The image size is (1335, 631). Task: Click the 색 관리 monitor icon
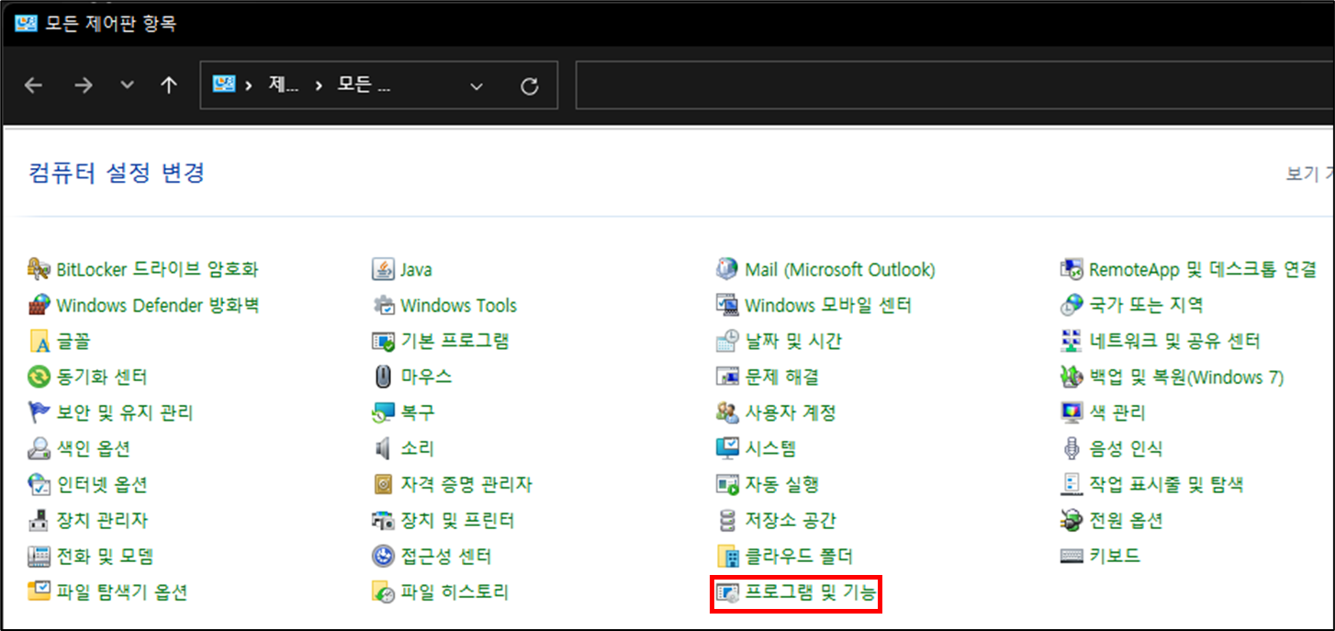tap(1071, 412)
